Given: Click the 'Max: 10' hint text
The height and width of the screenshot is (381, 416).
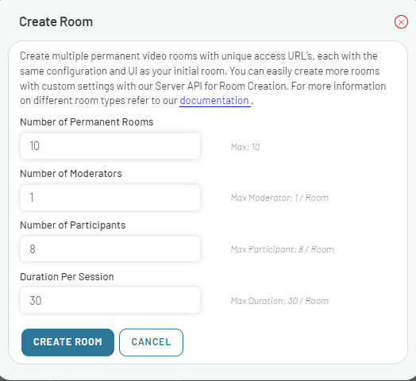Looking at the screenshot, I should (245, 147).
